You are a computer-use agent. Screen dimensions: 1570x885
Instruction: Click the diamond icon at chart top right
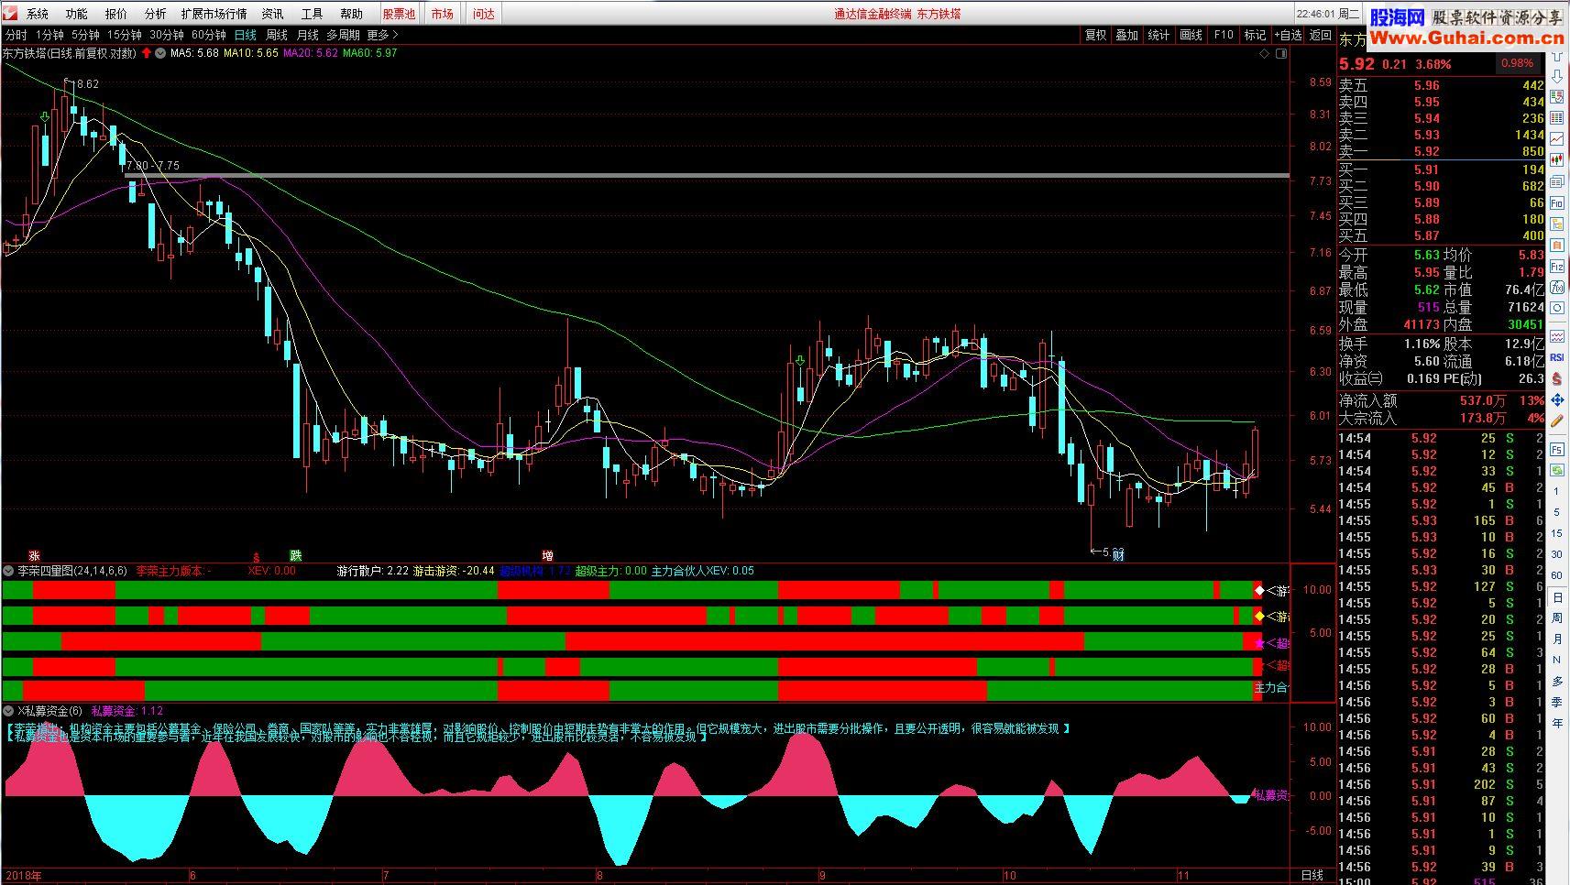coord(1265,53)
